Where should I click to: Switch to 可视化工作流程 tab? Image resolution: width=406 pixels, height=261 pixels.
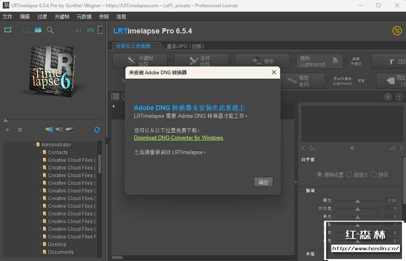click(133, 46)
